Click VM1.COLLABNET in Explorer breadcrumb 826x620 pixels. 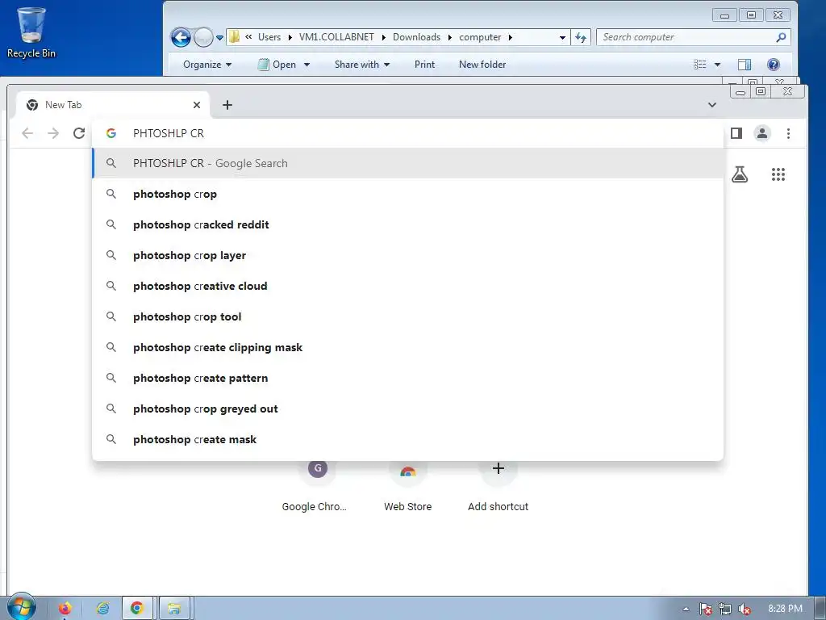[x=336, y=37]
